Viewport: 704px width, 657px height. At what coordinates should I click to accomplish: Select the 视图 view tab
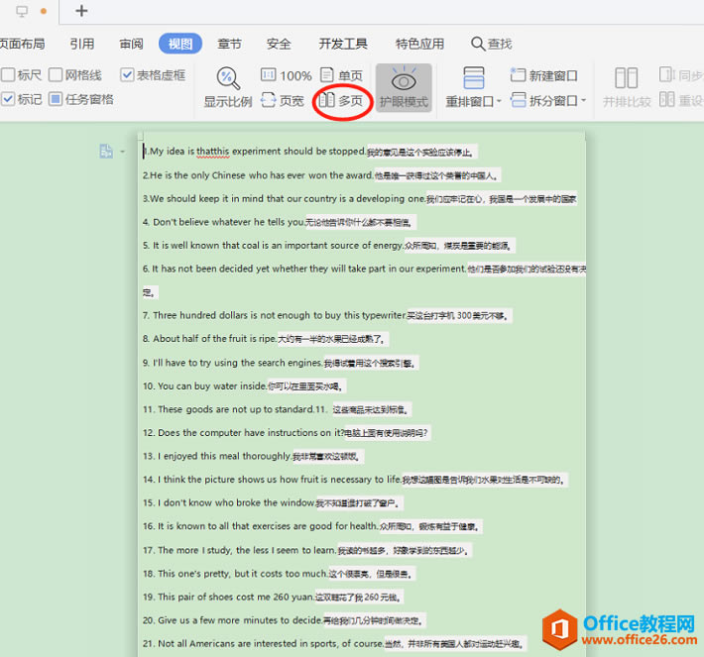pos(180,44)
